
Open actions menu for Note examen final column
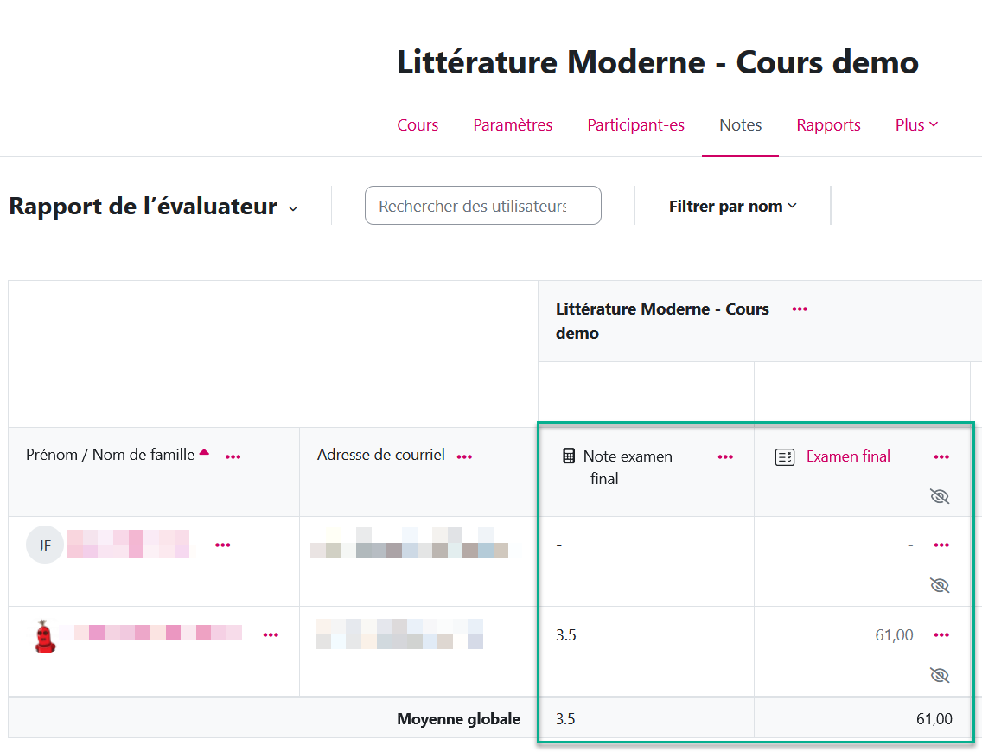tap(725, 456)
